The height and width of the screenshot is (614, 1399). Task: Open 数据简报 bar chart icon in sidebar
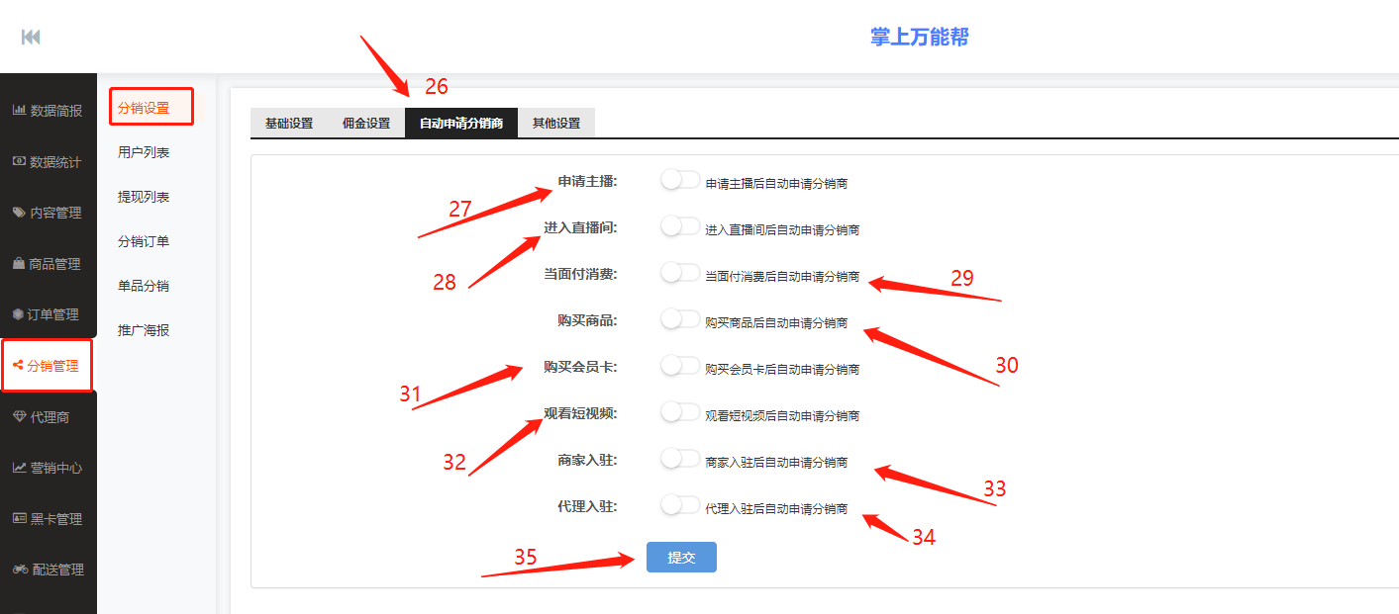pyautogui.click(x=19, y=110)
